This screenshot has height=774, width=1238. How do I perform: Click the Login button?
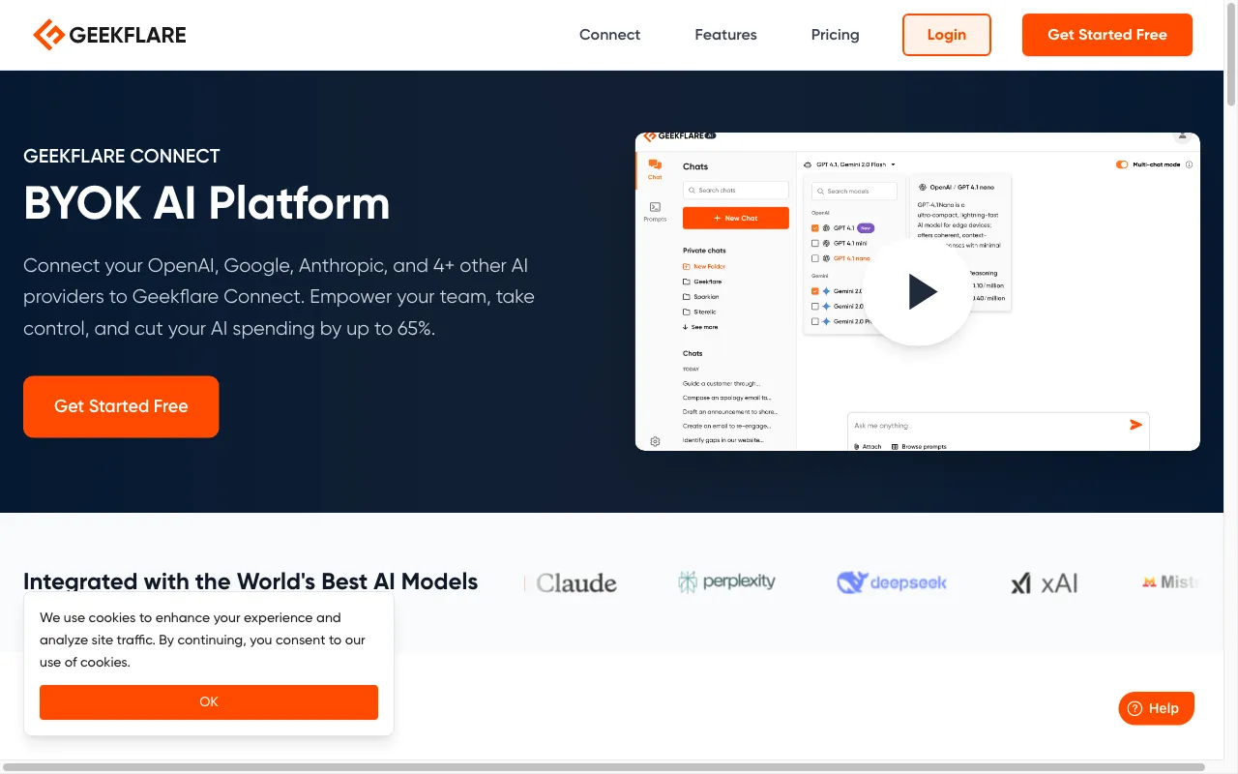point(947,35)
